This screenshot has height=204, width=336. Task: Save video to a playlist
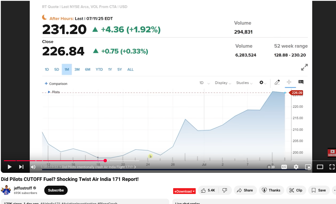click(x=318, y=190)
